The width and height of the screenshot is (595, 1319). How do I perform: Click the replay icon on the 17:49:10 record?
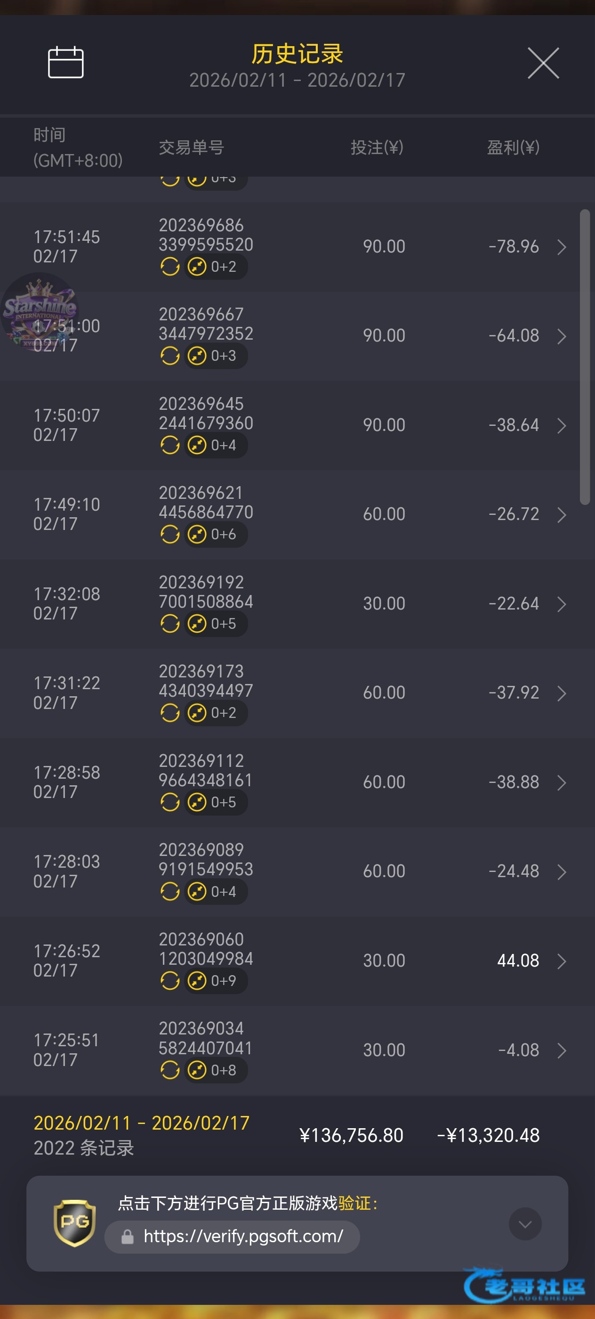point(170,535)
